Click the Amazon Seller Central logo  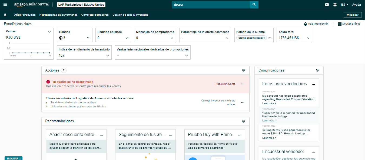click(31, 5)
